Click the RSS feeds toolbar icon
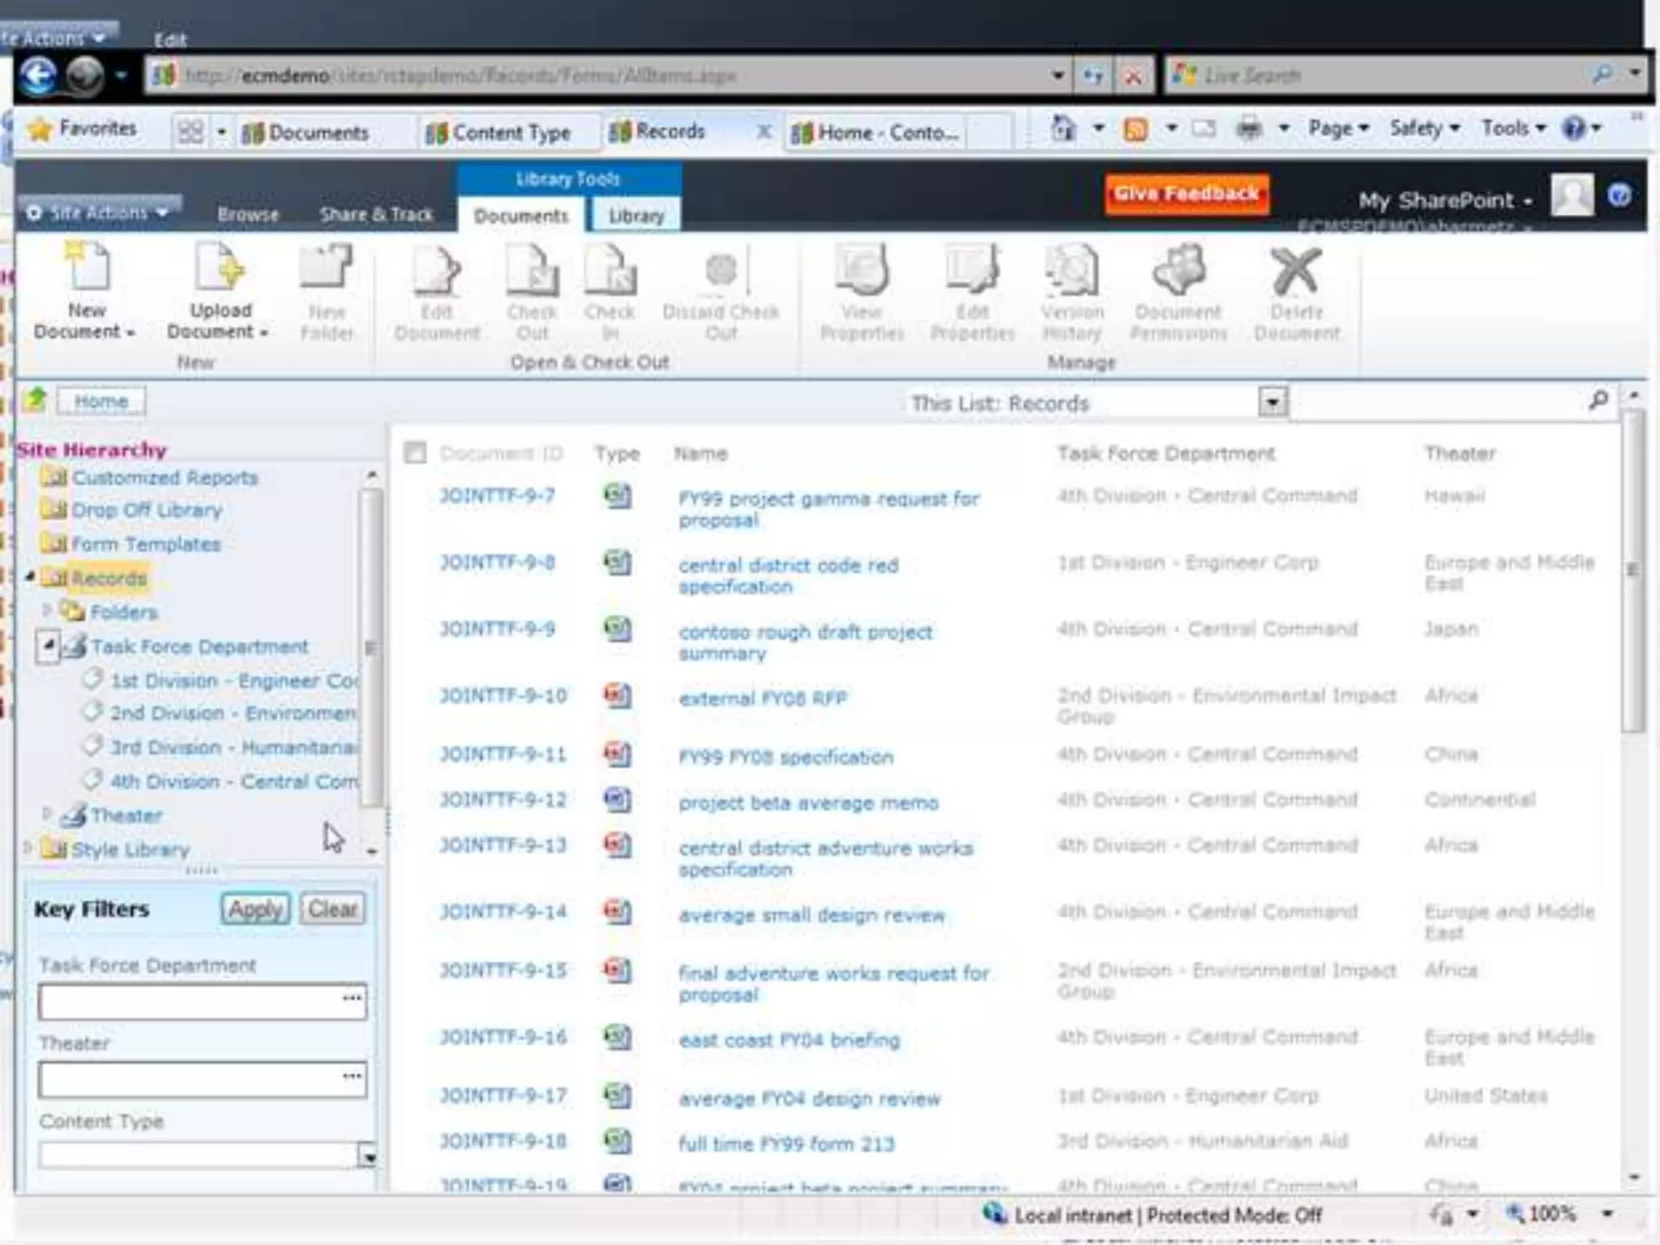This screenshot has height=1245, width=1660. pos(1135,129)
